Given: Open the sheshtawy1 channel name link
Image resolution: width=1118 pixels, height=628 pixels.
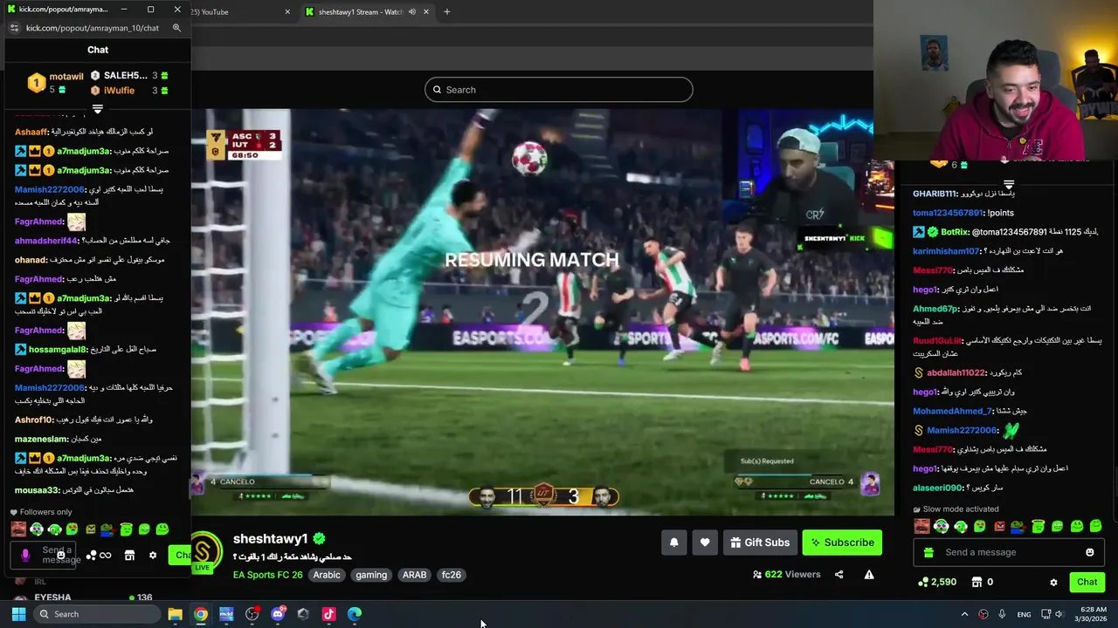Looking at the screenshot, I should pyautogui.click(x=271, y=539).
